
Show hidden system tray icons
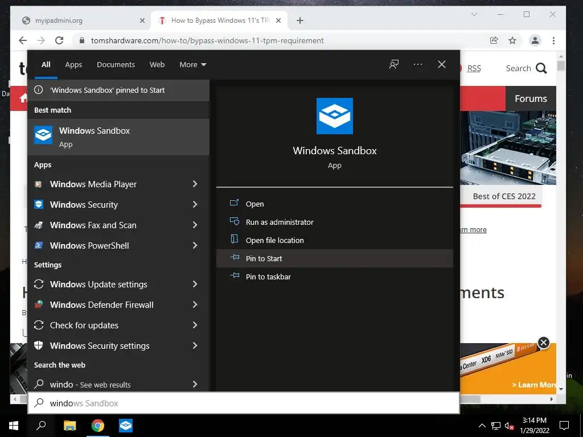click(482, 426)
